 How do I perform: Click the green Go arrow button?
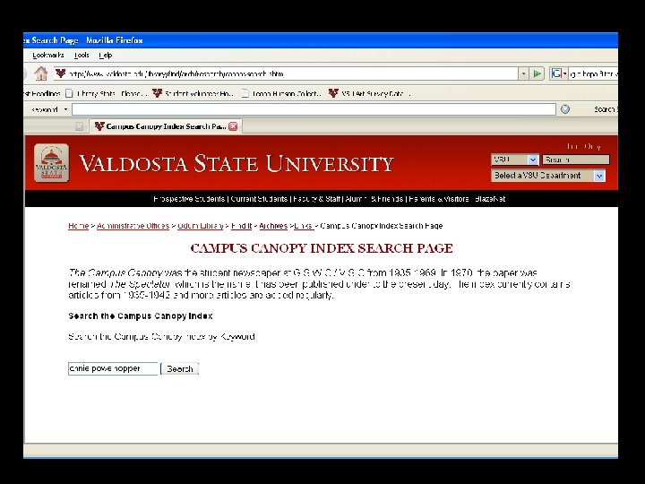(537, 73)
